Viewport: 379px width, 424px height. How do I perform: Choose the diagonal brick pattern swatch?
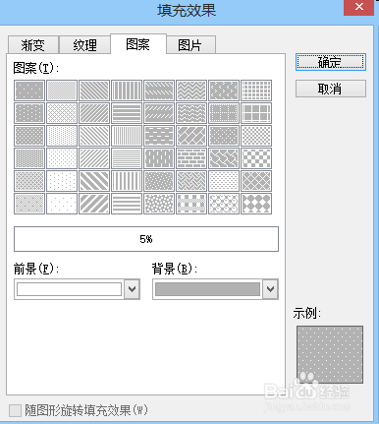(191, 136)
